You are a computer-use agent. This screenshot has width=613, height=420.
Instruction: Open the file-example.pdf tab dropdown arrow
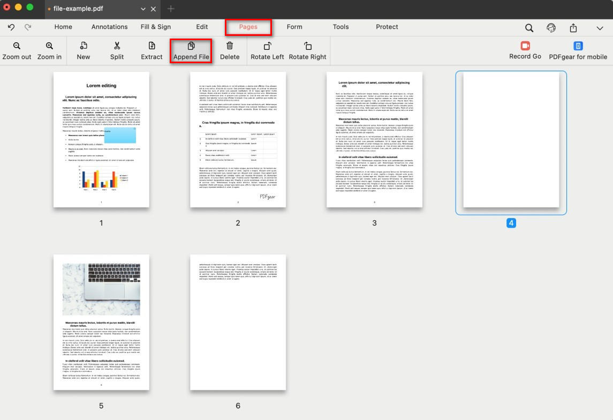pyautogui.click(x=143, y=10)
